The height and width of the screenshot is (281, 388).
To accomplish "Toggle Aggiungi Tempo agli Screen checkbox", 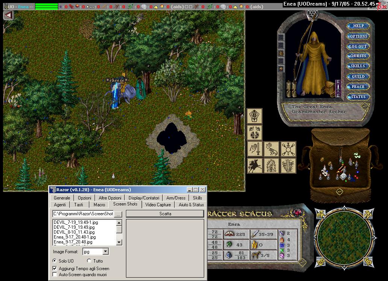I will [x=55, y=268].
